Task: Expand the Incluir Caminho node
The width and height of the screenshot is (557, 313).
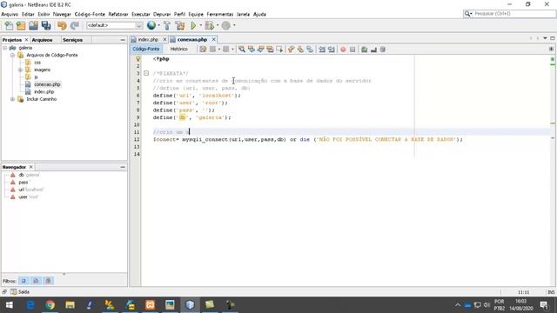Action: click(12, 99)
